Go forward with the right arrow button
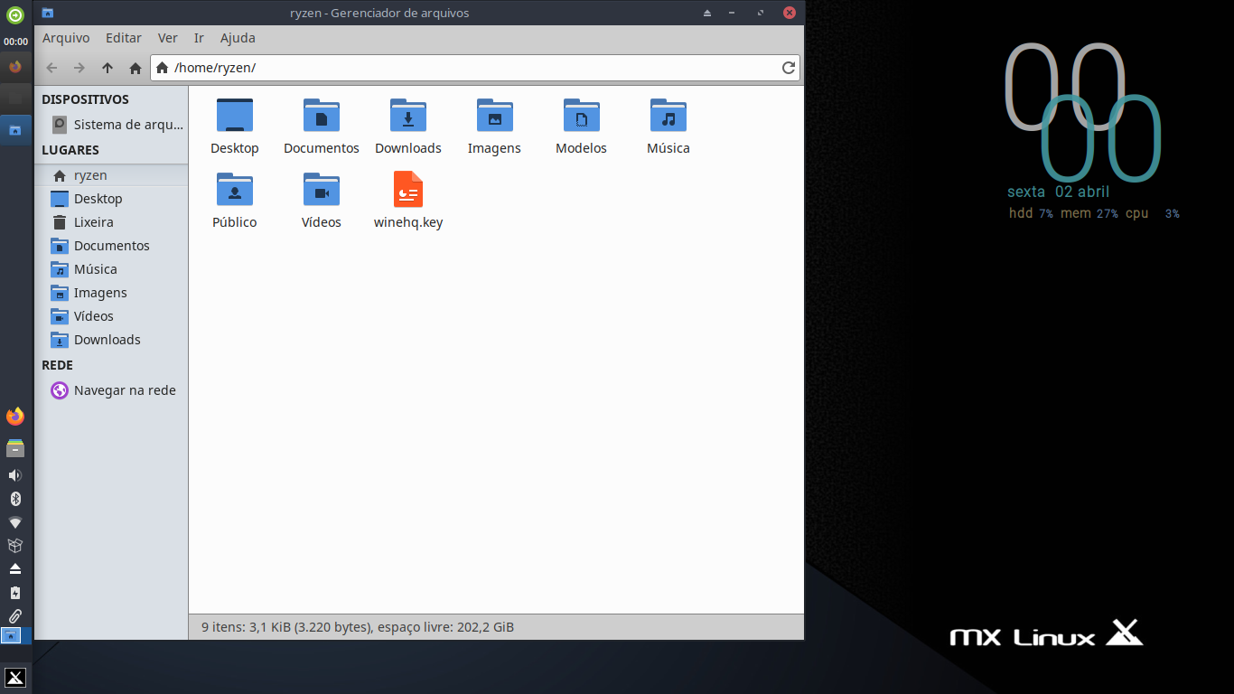Screen dimensions: 1234x694 click(x=79, y=68)
